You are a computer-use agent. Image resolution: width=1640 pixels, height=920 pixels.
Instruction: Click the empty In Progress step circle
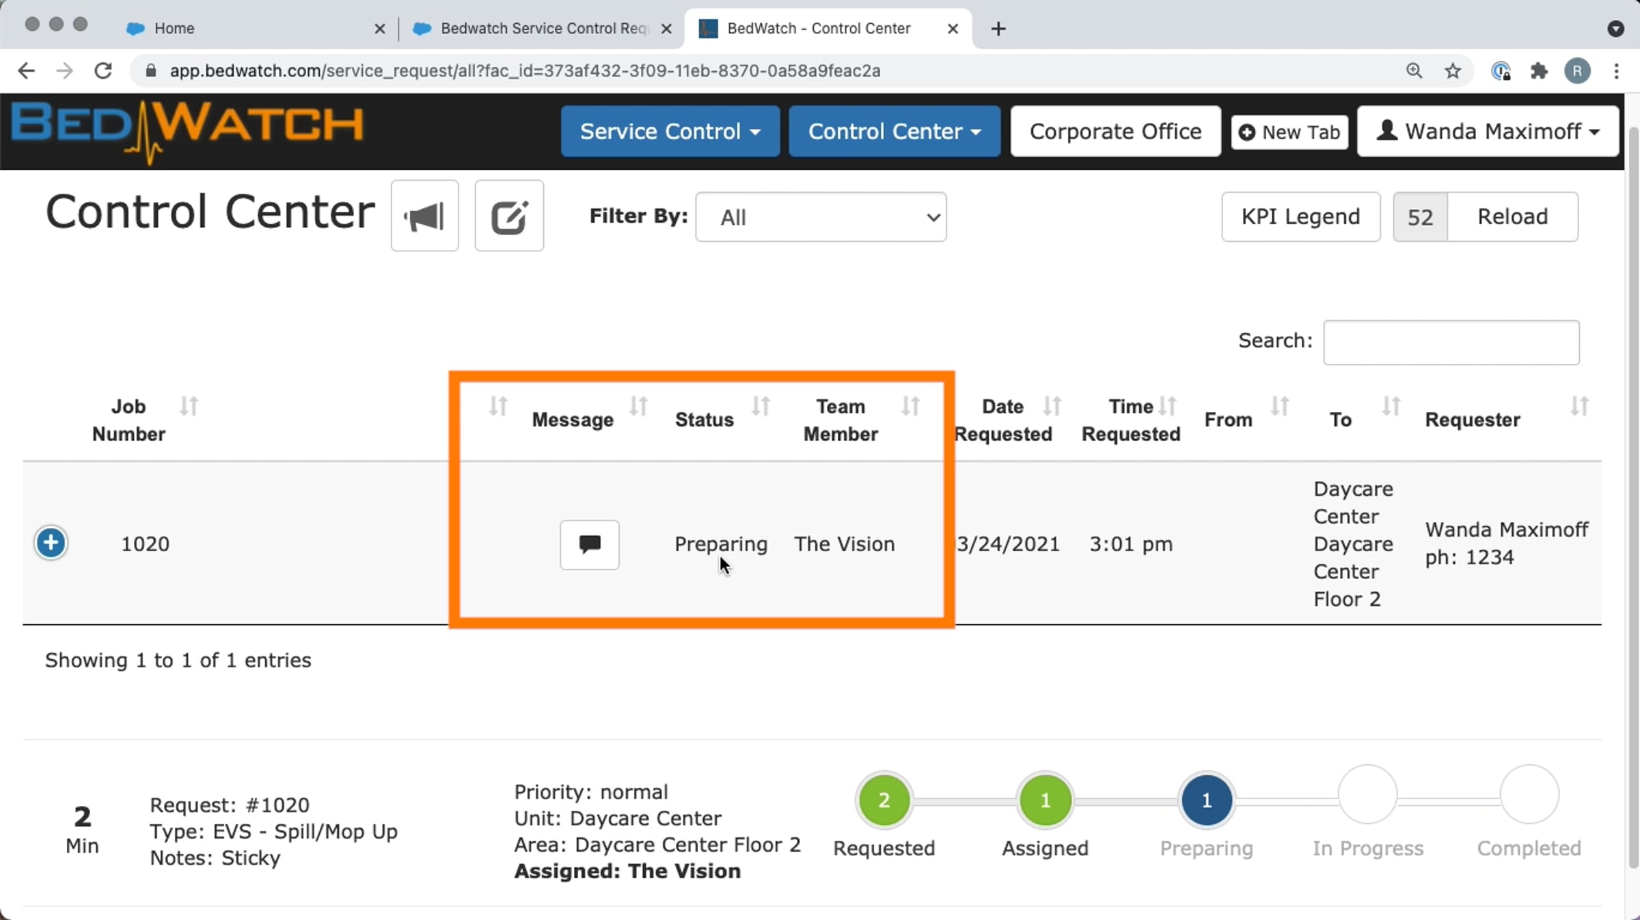pos(1367,794)
